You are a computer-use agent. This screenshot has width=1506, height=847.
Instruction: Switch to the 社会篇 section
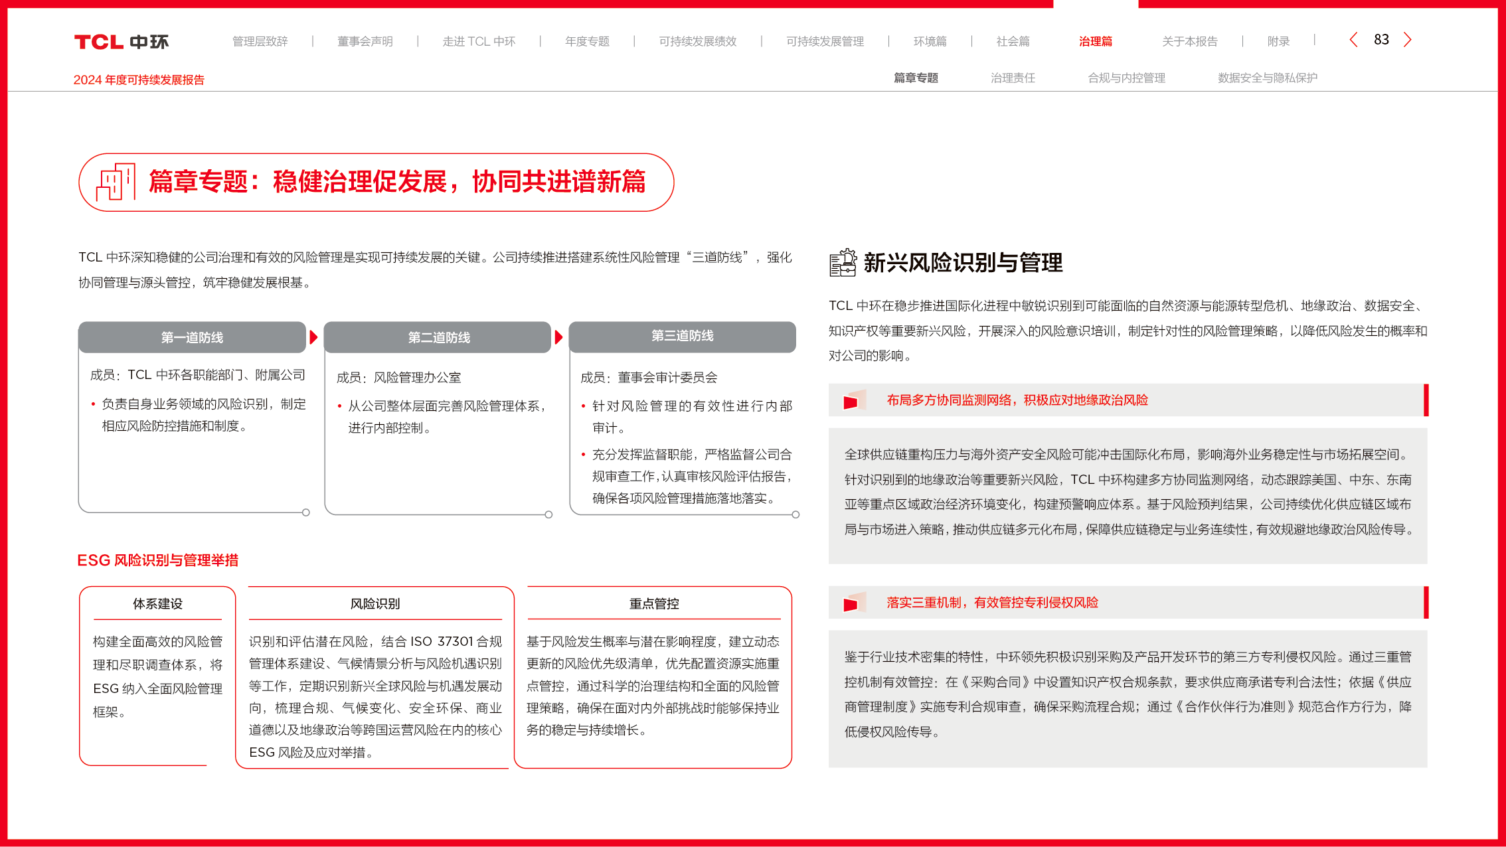(1013, 41)
